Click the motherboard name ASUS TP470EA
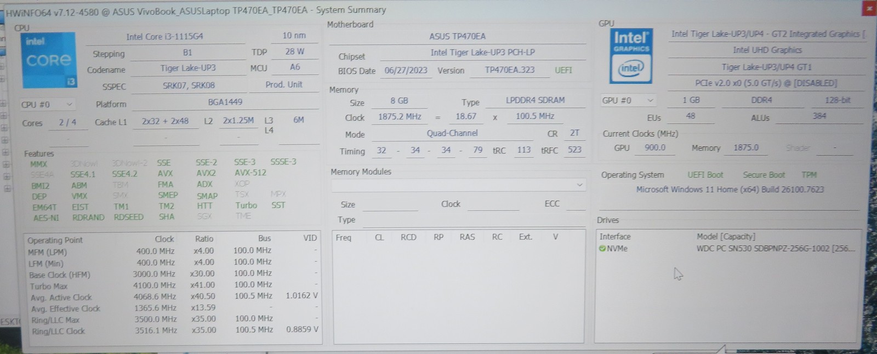Screen dimensions: 877x354 click(x=457, y=37)
